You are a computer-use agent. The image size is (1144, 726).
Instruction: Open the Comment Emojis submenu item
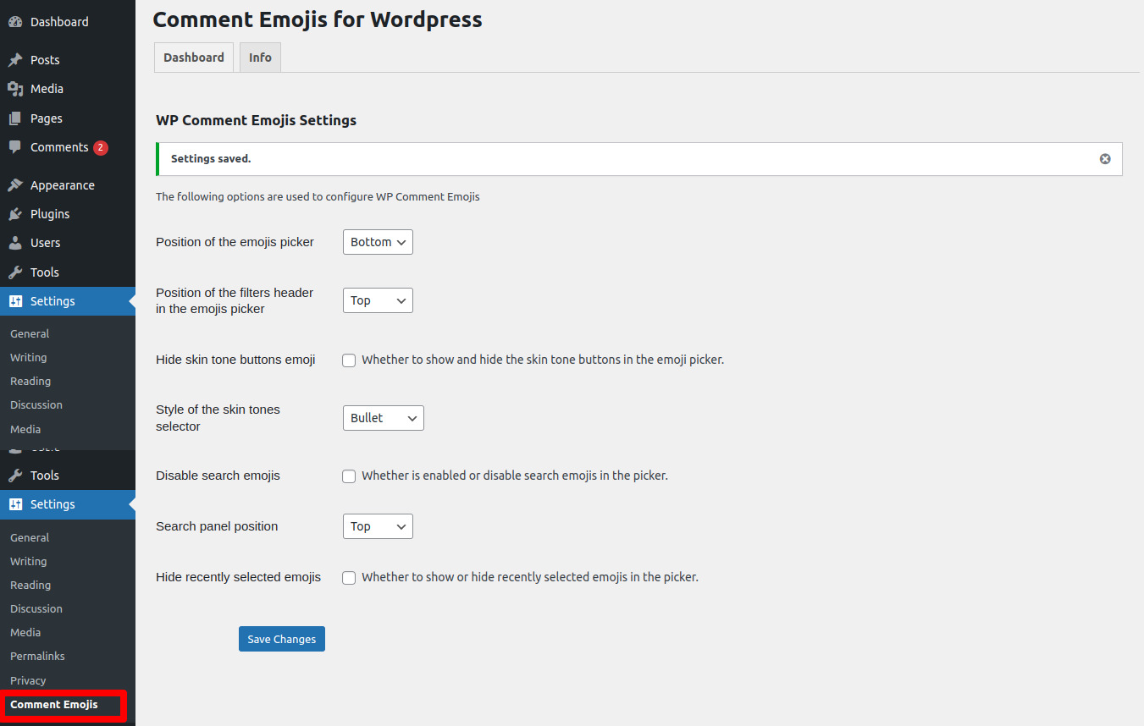[x=54, y=704]
